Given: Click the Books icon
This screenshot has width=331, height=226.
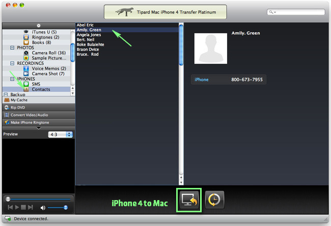Looking at the screenshot, I should (x=26, y=42).
